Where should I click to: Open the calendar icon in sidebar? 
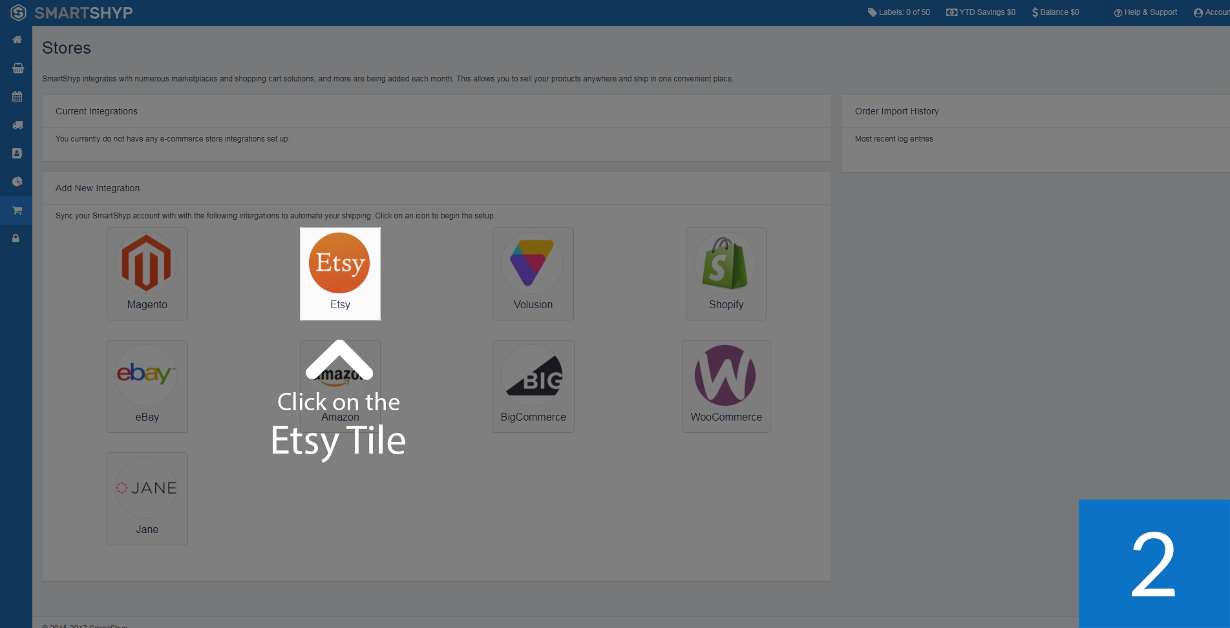pyautogui.click(x=17, y=97)
